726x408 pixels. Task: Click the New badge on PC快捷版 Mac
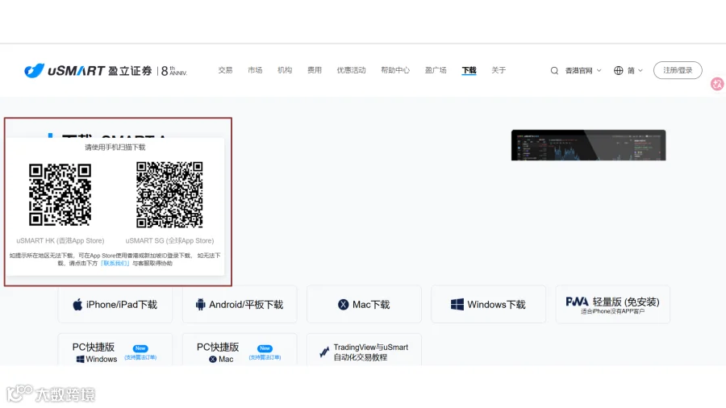tap(265, 348)
